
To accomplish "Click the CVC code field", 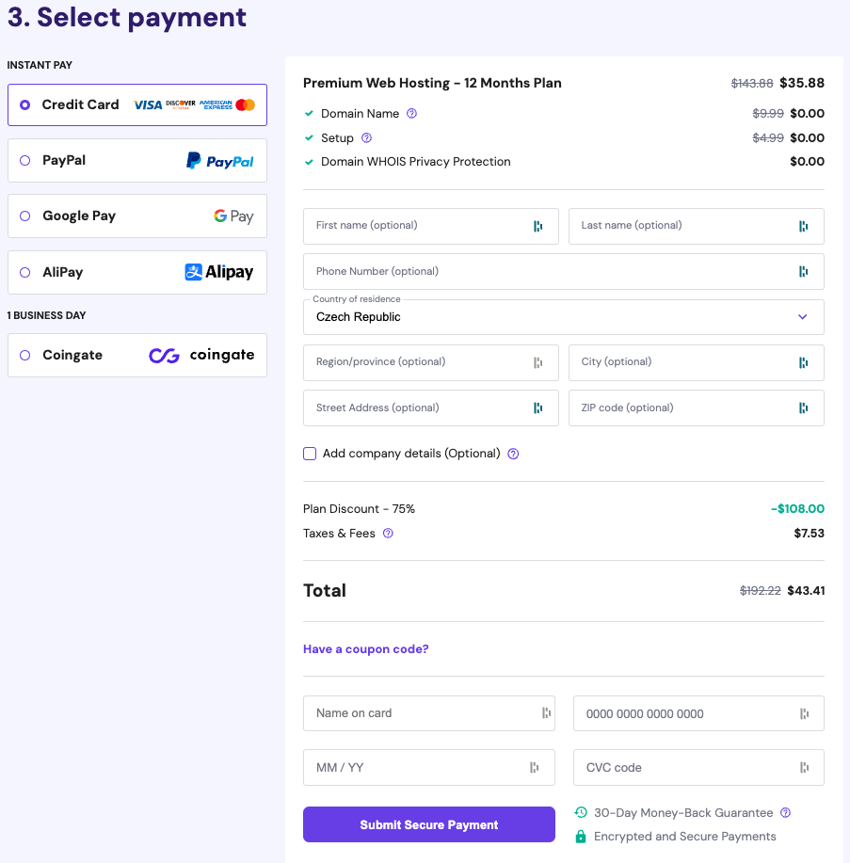I will pyautogui.click(x=687, y=768).
